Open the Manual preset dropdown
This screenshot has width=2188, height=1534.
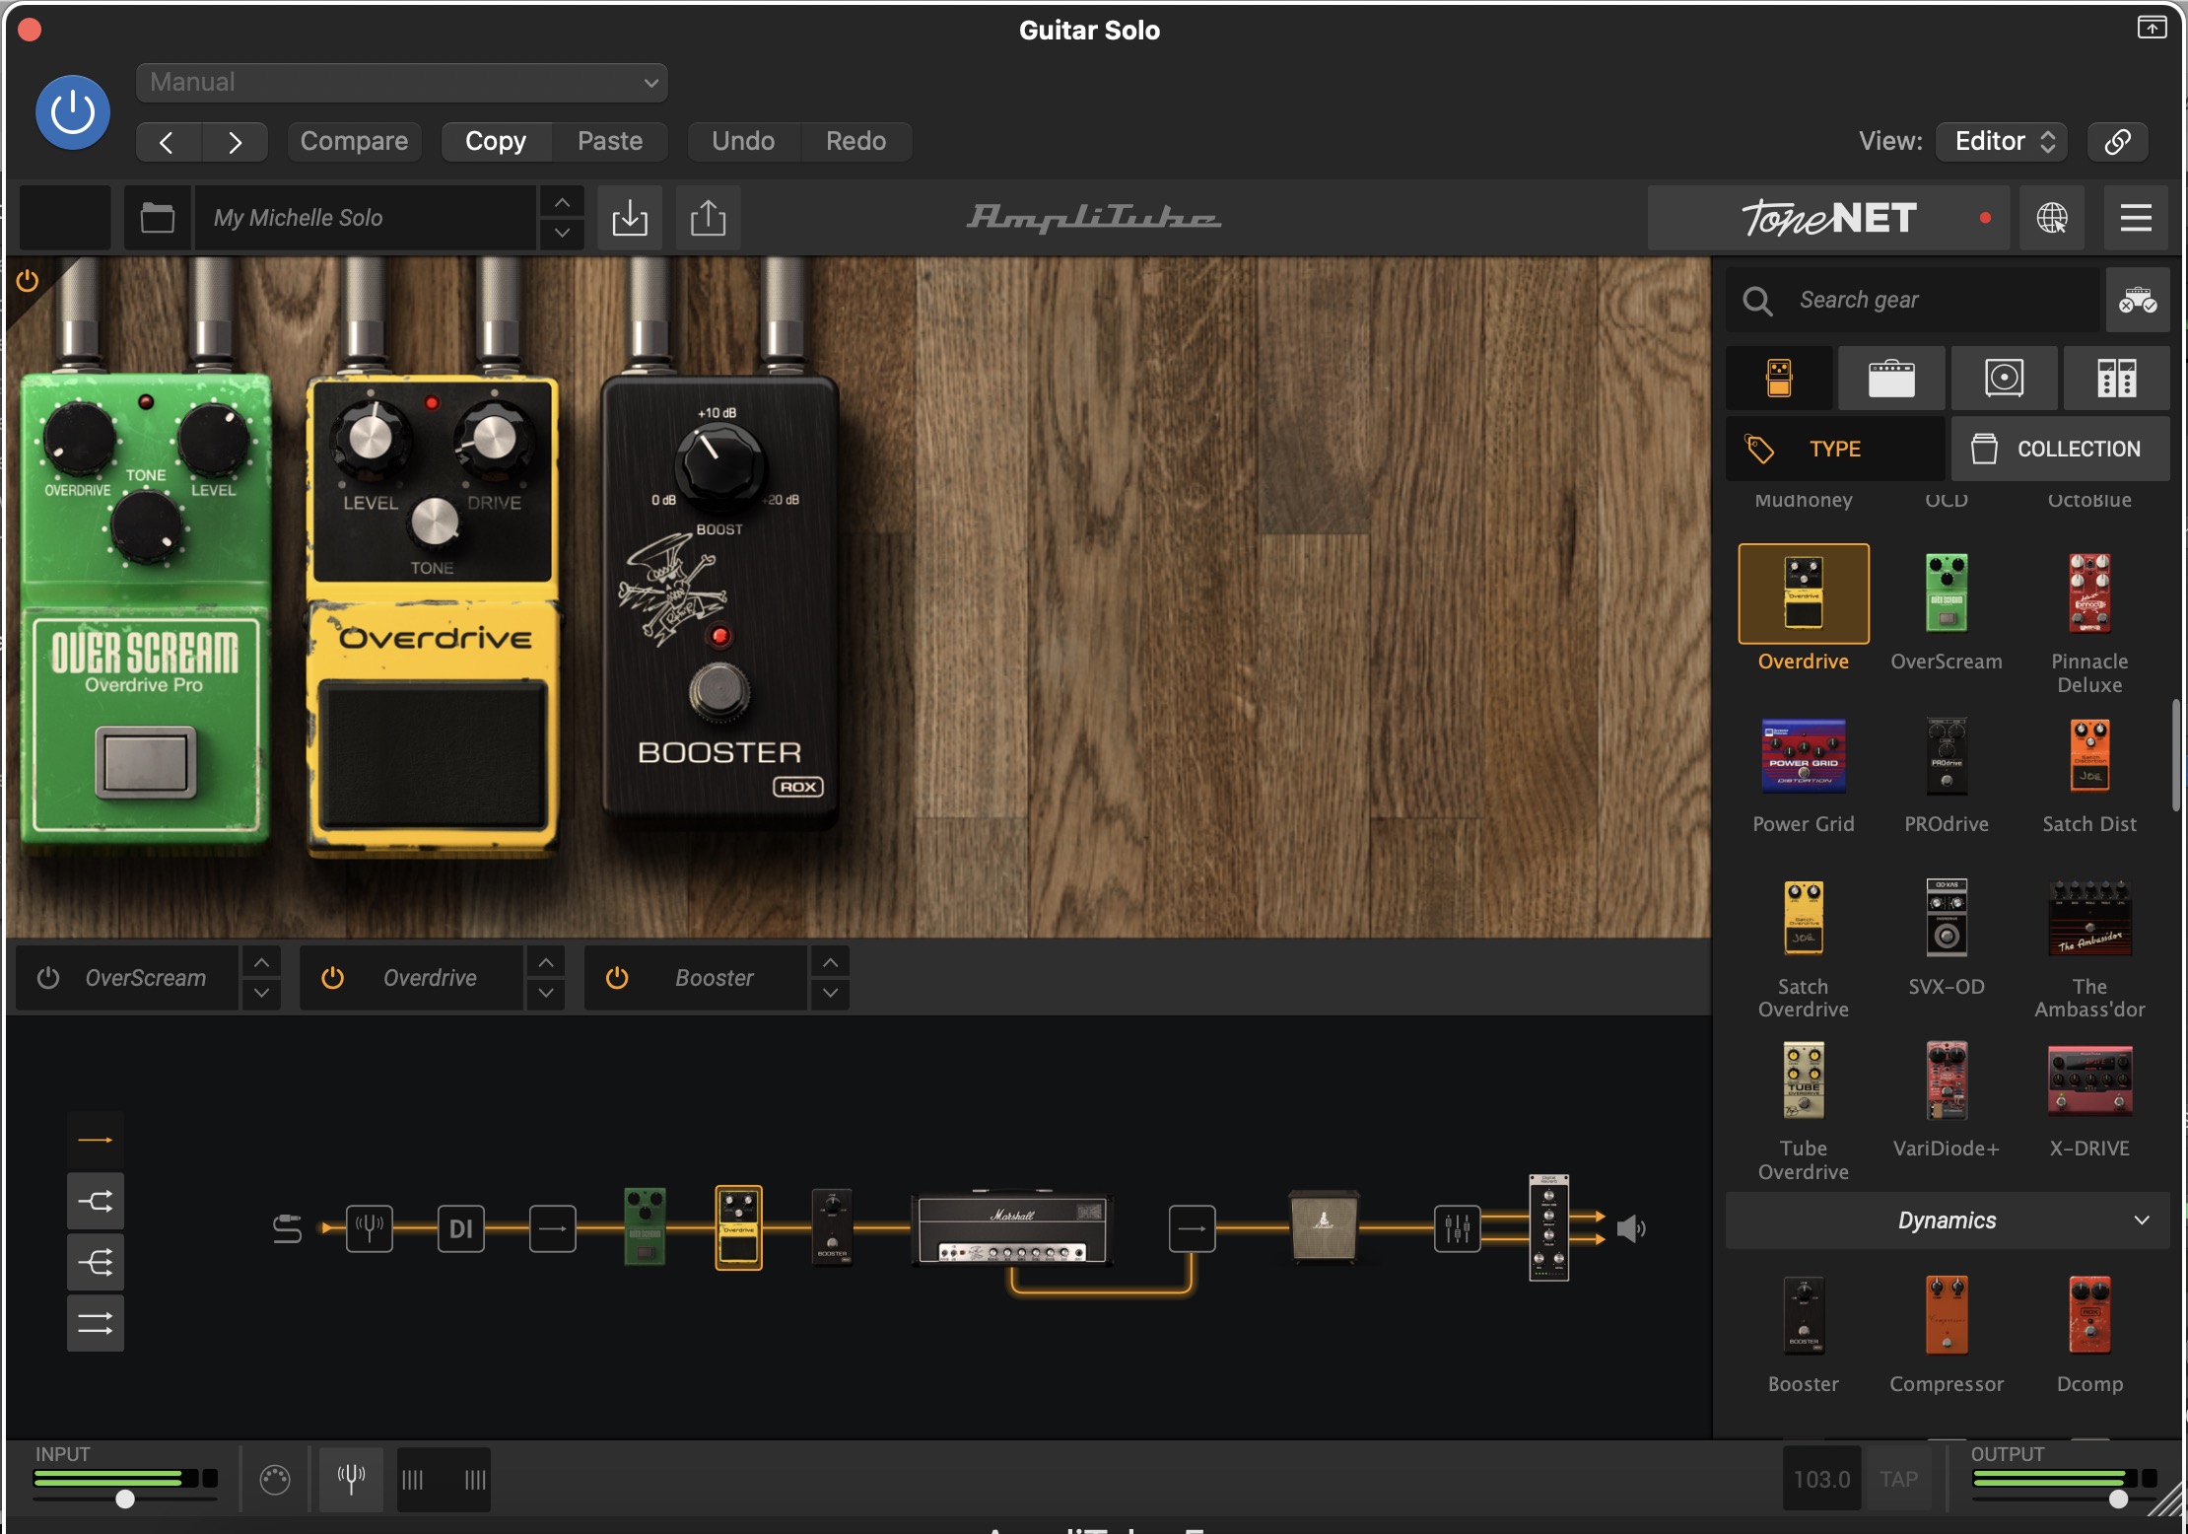coord(402,83)
